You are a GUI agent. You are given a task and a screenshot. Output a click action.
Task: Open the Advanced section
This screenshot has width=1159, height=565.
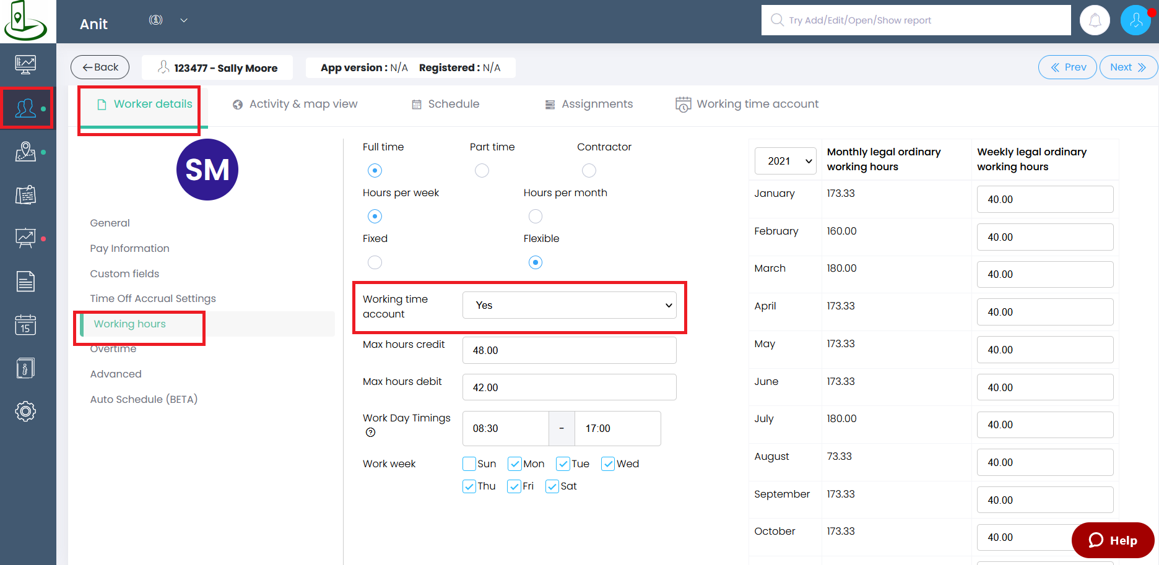pyautogui.click(x=116, y=374)
